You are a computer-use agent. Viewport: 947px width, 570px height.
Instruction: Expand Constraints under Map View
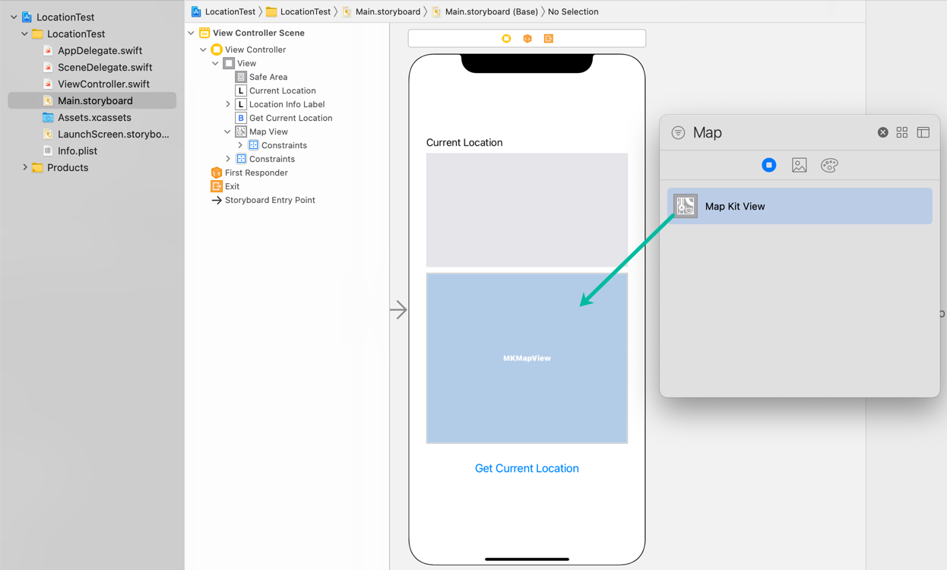coord(240,145)
